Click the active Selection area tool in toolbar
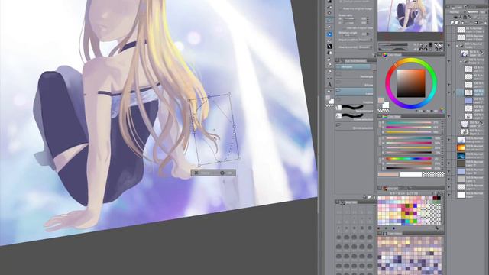Screen dimensions: 489x275 pos(329,20)
